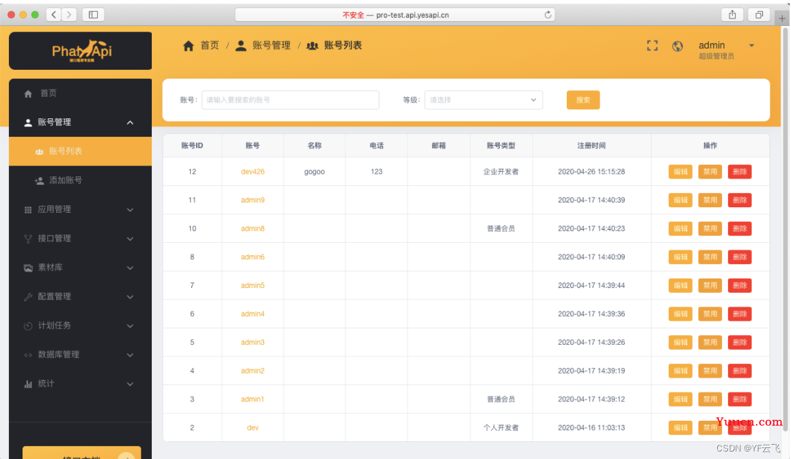Screen dimensions: 791x459
Task: Open the admin user dropdown arrow
Action: (x=751, y=45)
